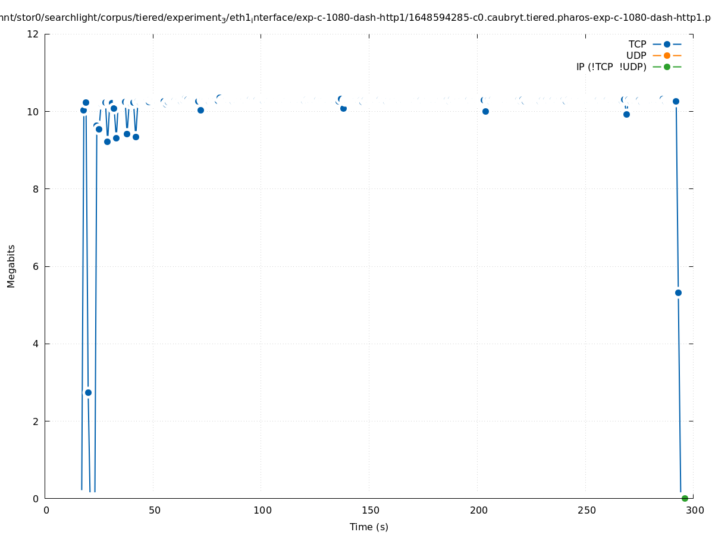The height and width of the screenshot is (535, 712).
Task: Click the 300 tick label on x-axis
Action: pyautogui.click(x=694, y=510)
